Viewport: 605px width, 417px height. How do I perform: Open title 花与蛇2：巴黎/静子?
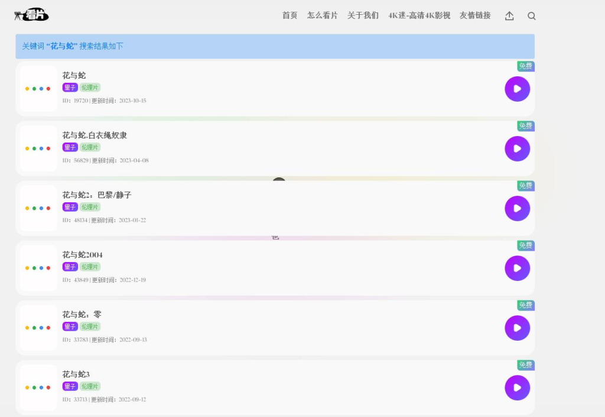click(x=97, y=195)
